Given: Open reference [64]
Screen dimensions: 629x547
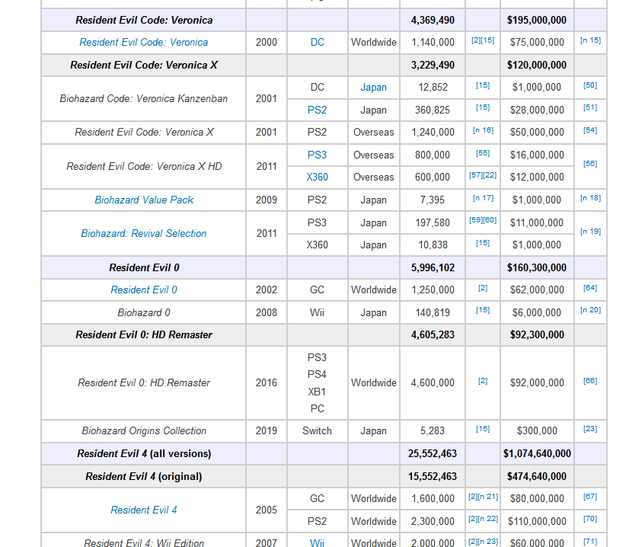Looking at the screenshot, I should pyautogui.click(x=590, y=288).
